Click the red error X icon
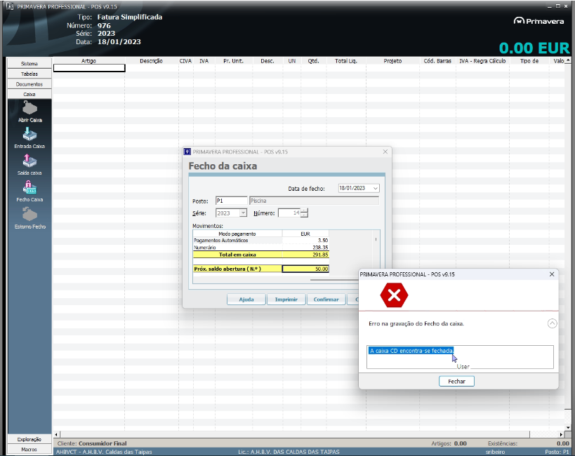 (394, 295)
